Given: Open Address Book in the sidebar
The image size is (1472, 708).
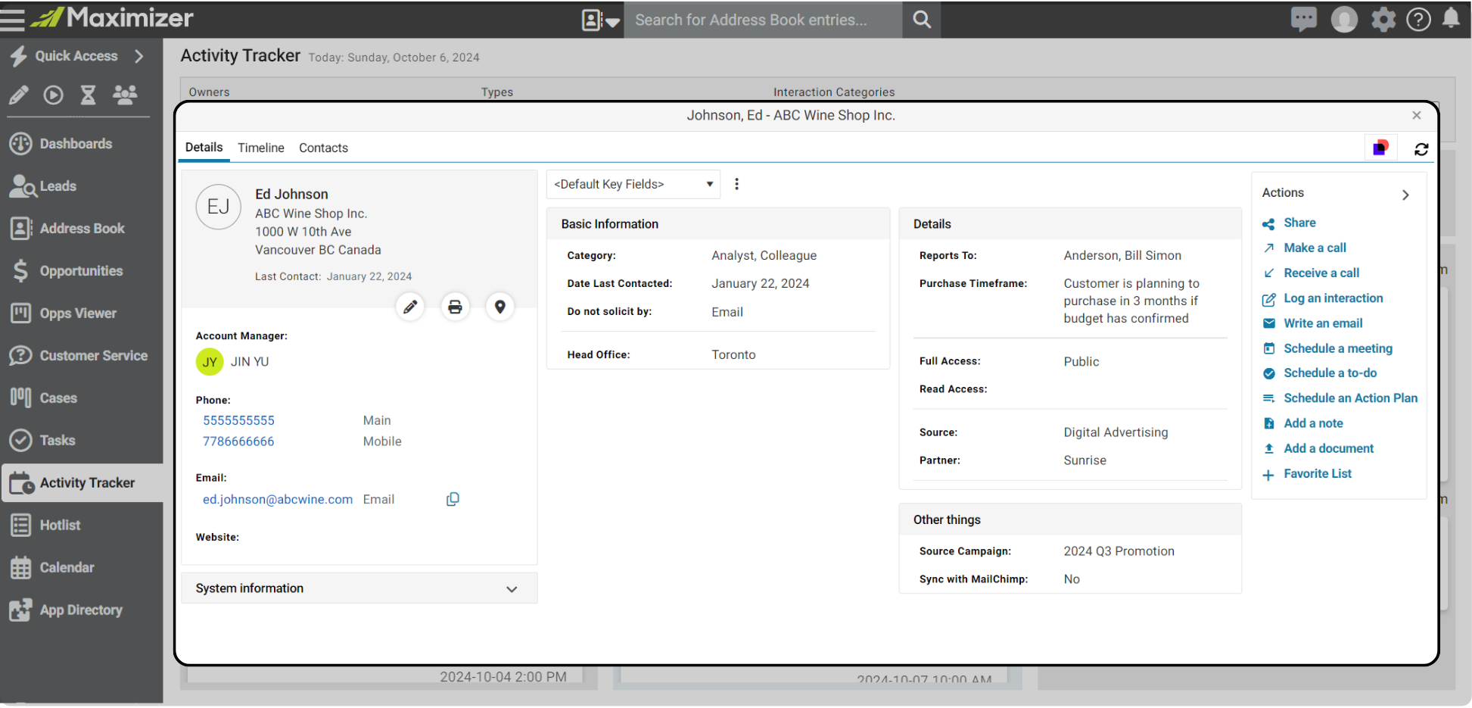Looking at the screenshot, I should pyautogui.click(x=82, y=229).
